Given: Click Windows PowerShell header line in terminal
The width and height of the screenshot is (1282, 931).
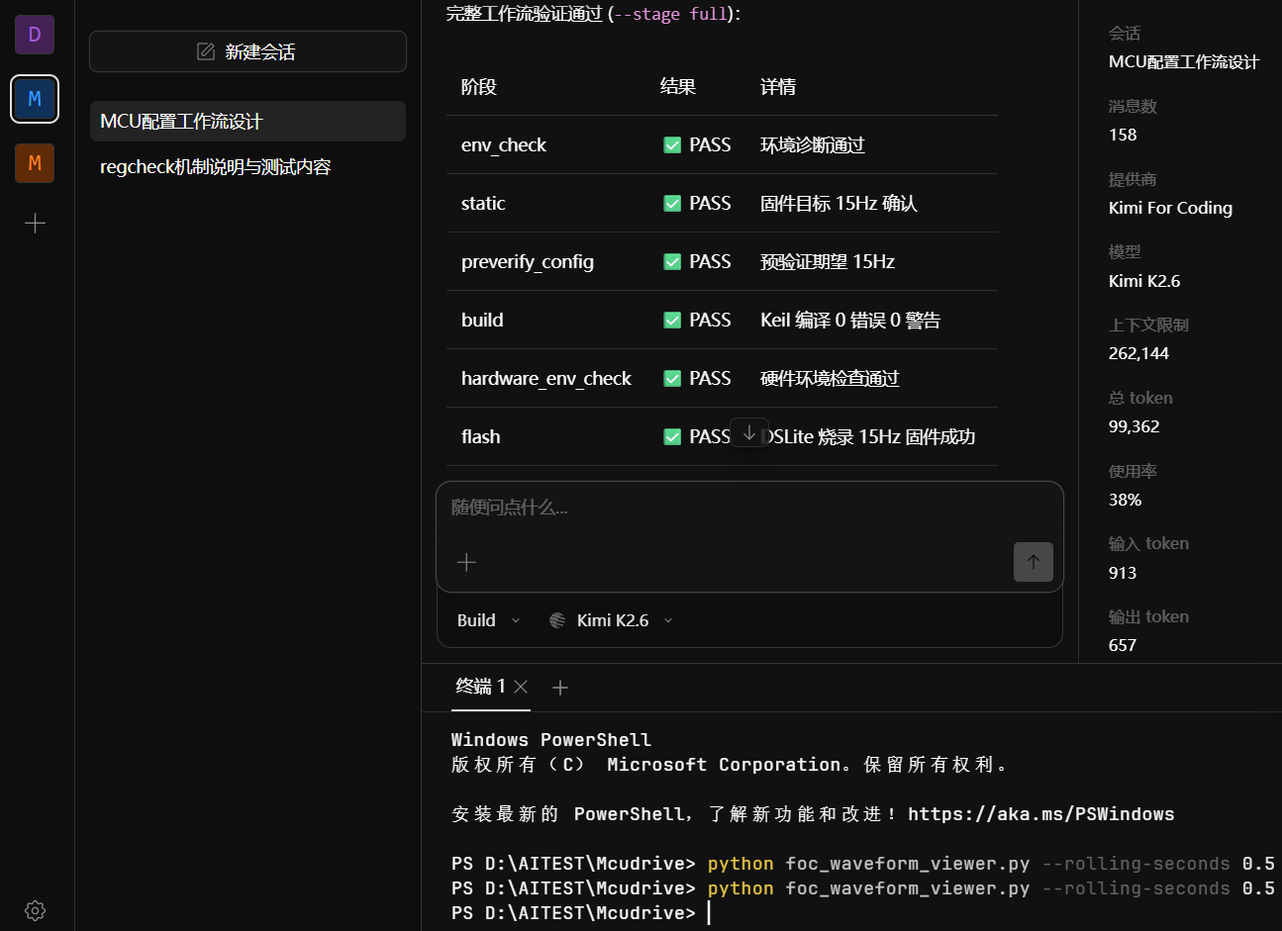Looking at the screenshot, I should pyautogui.click(x=551, y=740).
